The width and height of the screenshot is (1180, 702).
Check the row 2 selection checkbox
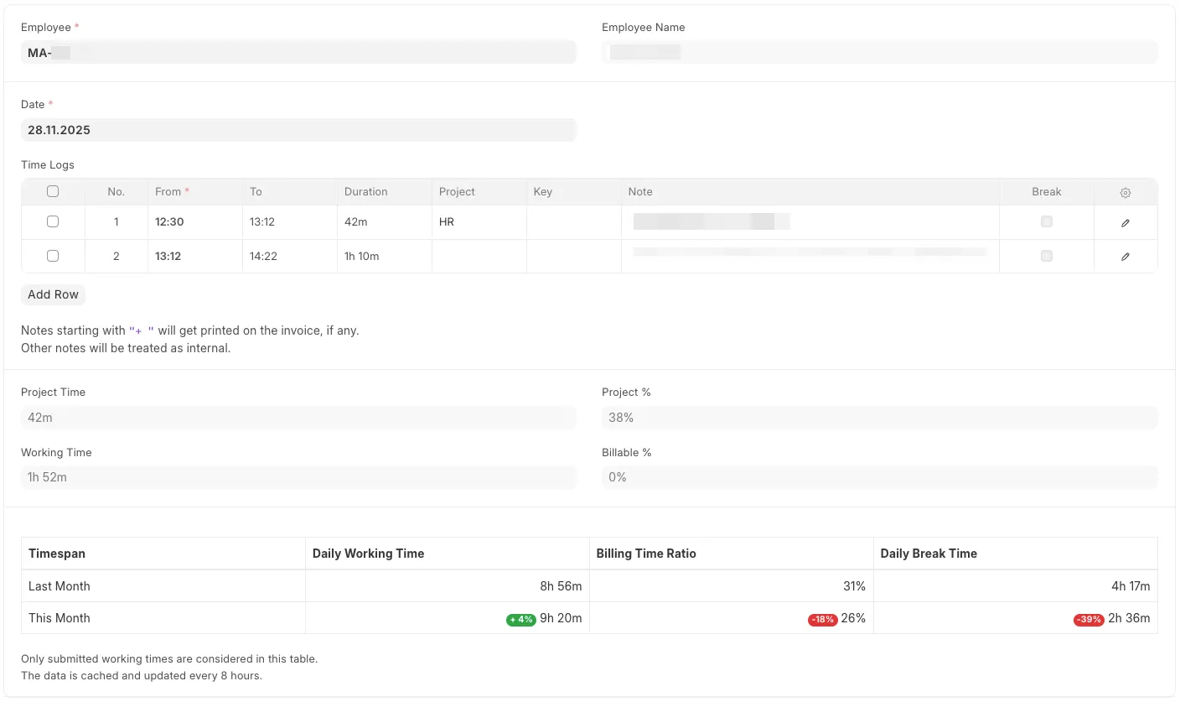(53, 256)
